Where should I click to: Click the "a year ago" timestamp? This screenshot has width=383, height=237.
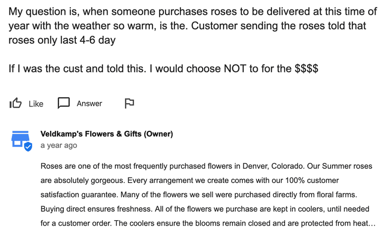click(x=58, y=145)
